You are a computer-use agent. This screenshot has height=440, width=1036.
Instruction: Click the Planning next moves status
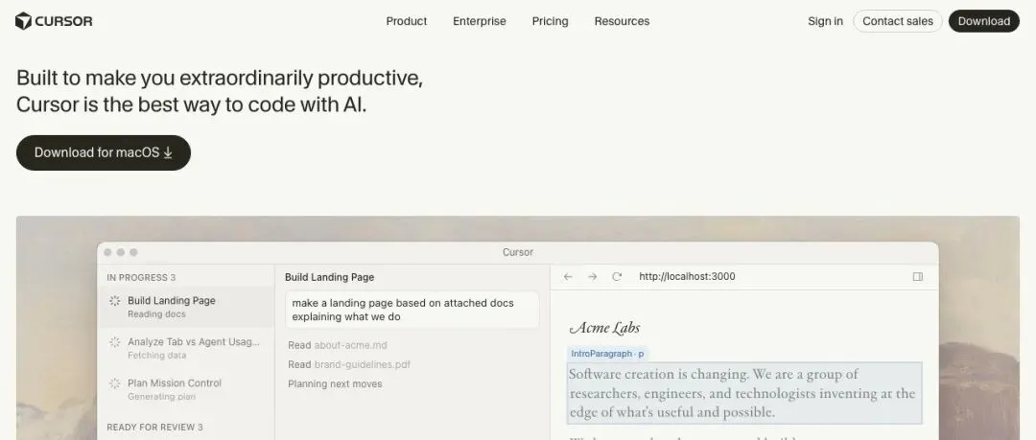pos(335,383)
